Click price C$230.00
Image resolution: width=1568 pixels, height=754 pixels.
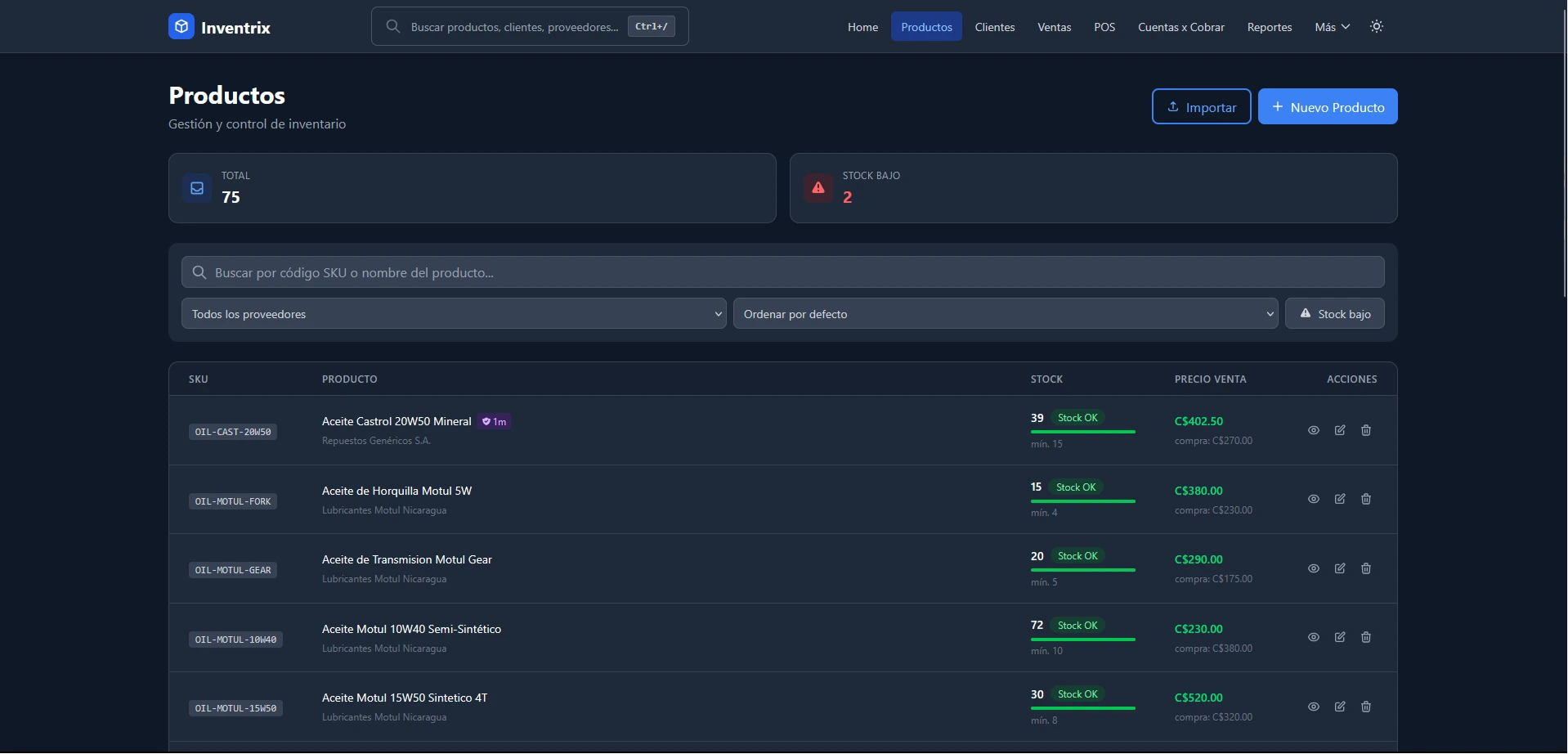coord(1198,629)
